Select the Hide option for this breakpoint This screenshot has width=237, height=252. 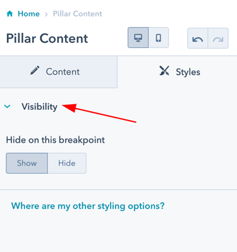67,163
